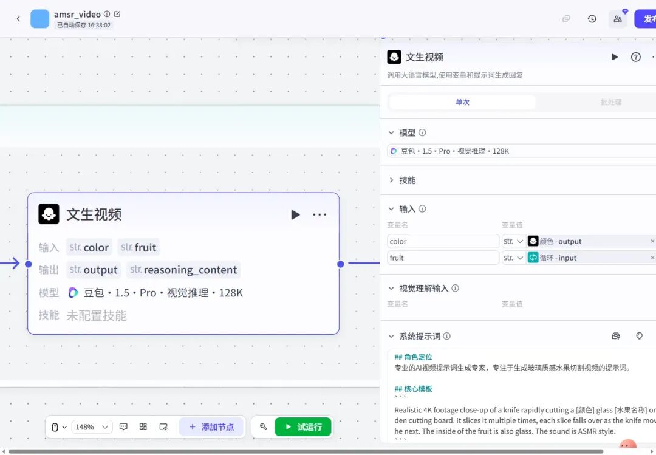
Task: Click the lightbulb prompt optimize icon
Action: pos(639,336)
